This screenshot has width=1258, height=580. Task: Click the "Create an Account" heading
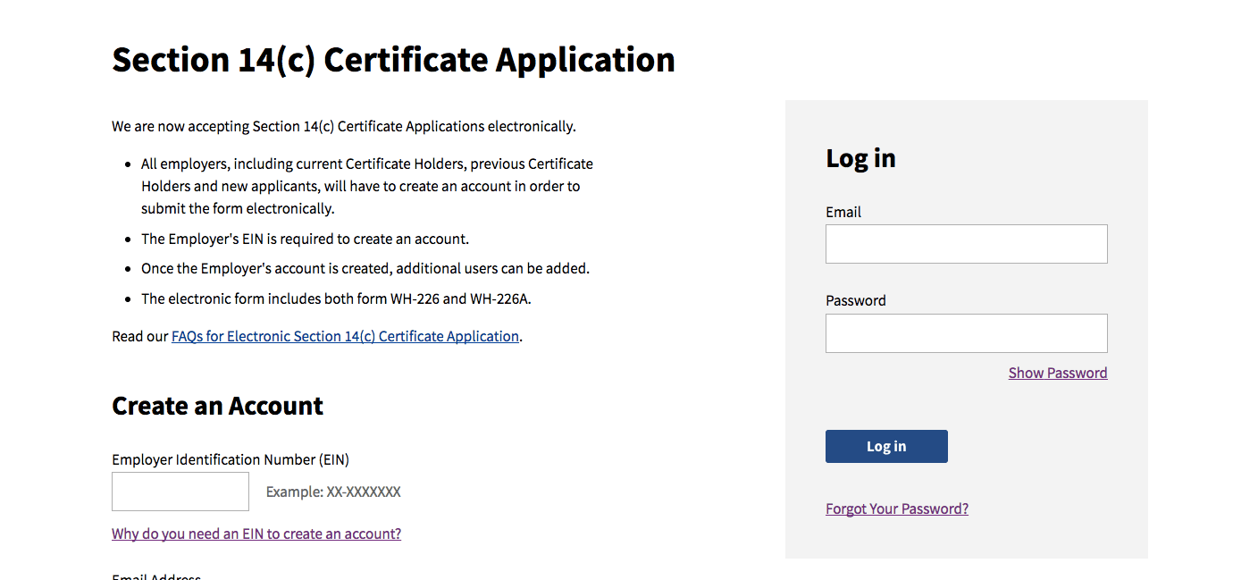[217, 406]
